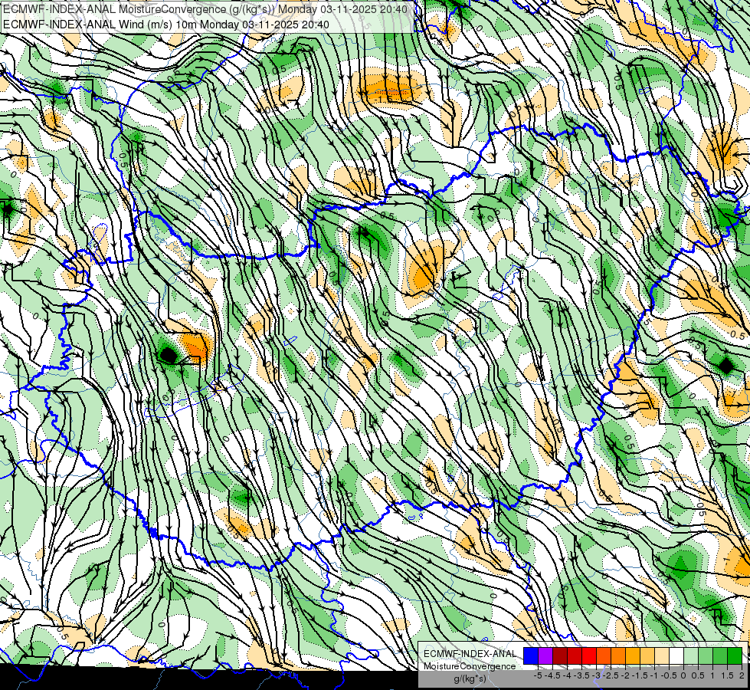Click the -0.5 tick label on the color scale

point(669,675)
